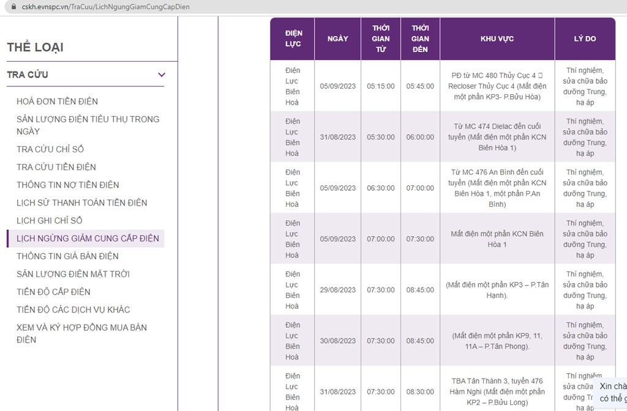Image resolution: width=627 pixels, height=411 pixels.
Task: Open LỊCH SỬ THANH TOÁN TIỀN ĐIỆN
Action: point(81,202)
